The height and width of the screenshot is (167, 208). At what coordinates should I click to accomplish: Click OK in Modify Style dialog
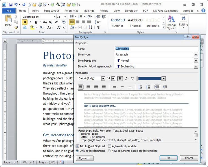point(168,158)
